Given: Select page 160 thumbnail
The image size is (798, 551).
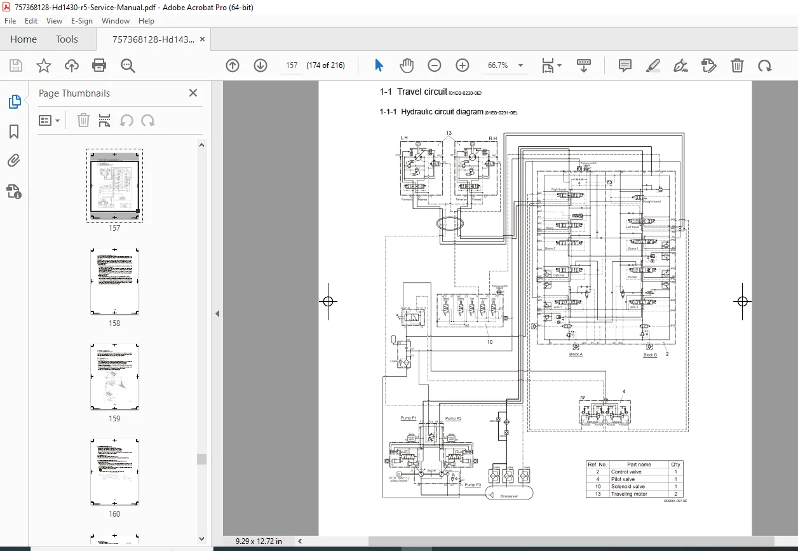Looking at the screenshot, I should tap(114, 472).
